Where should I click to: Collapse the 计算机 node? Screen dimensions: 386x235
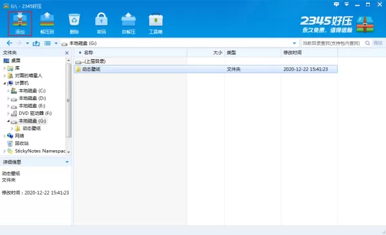(x=5, y=83)
